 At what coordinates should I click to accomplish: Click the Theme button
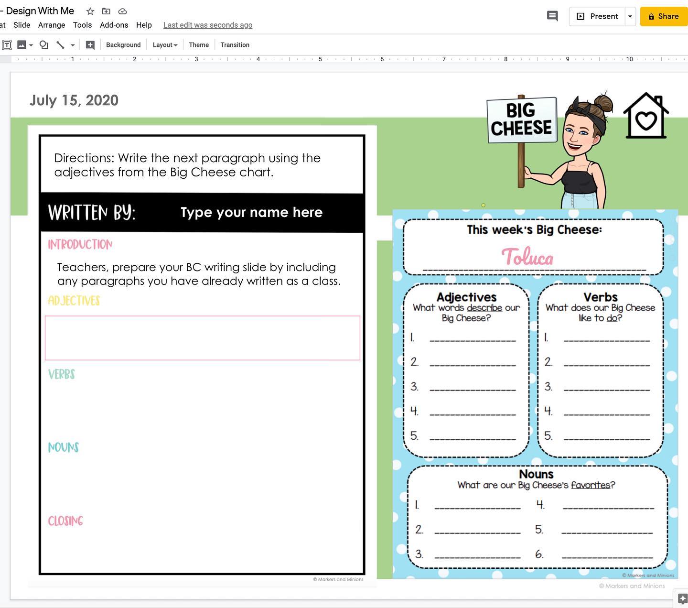199,45
